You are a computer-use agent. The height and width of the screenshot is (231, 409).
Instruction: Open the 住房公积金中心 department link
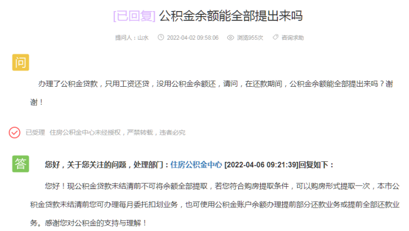(196, 165)
